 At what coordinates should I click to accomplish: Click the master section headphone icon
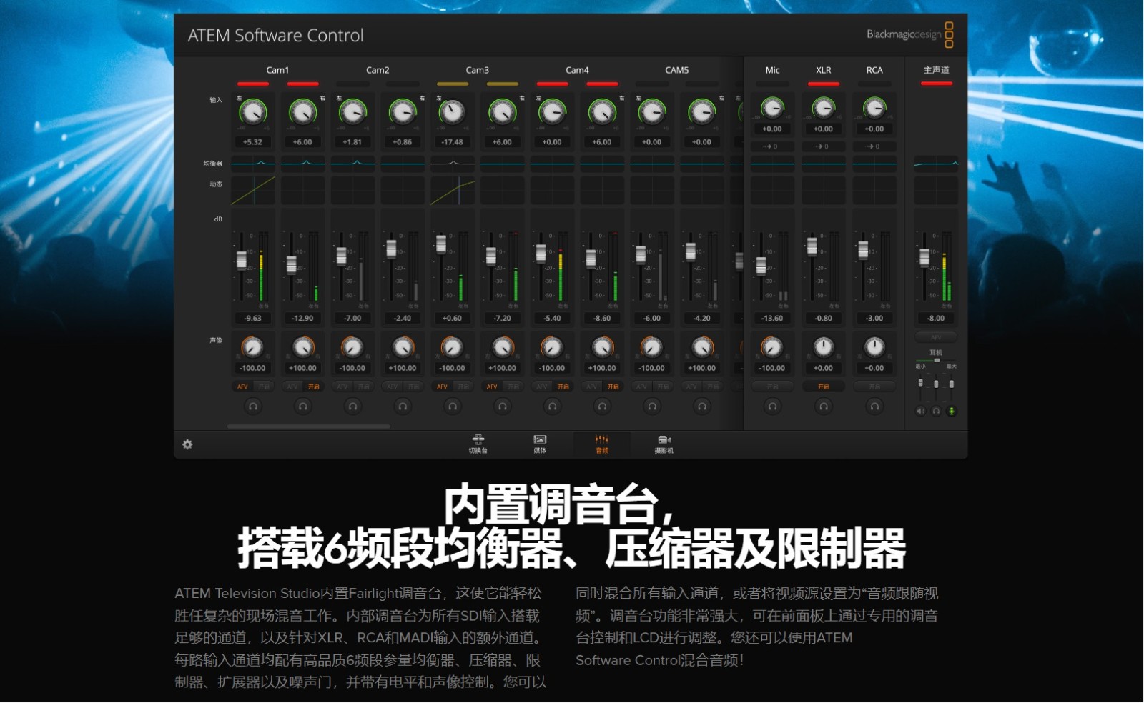pyautogui.click(x=936, y=411)
